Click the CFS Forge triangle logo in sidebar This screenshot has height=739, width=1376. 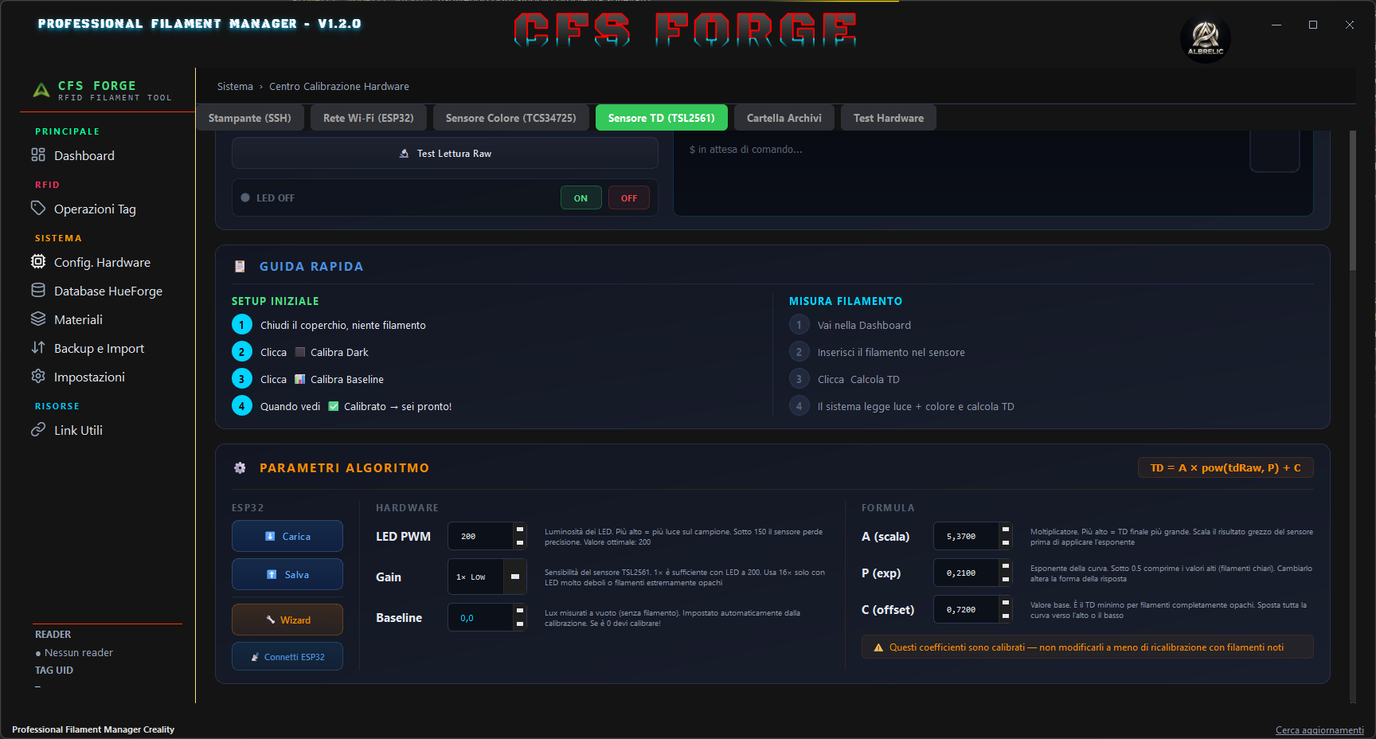41,90
